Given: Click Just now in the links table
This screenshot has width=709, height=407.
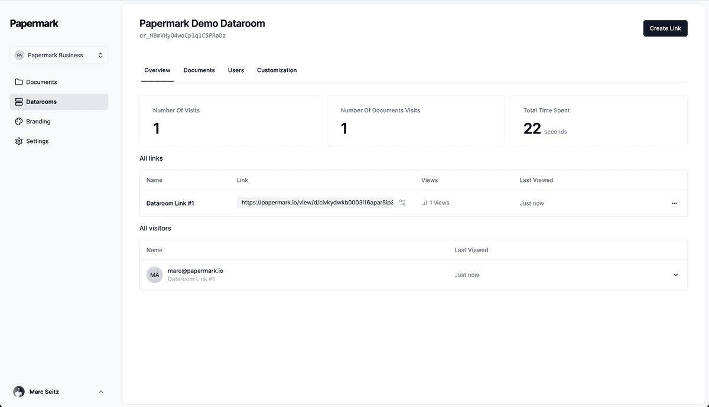Looking at the screenshot, I should pos(532,203).
